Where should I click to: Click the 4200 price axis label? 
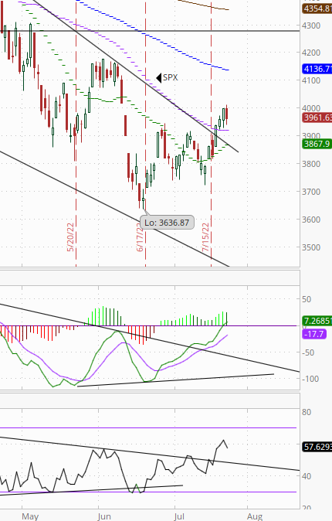click(x=311, y=53)
